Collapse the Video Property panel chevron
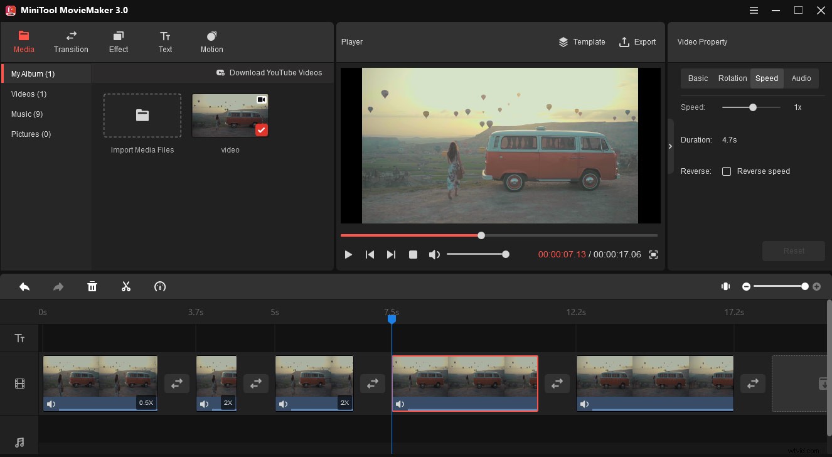The width and height of the screenshot is (832, 457). (x=669, y=146)
